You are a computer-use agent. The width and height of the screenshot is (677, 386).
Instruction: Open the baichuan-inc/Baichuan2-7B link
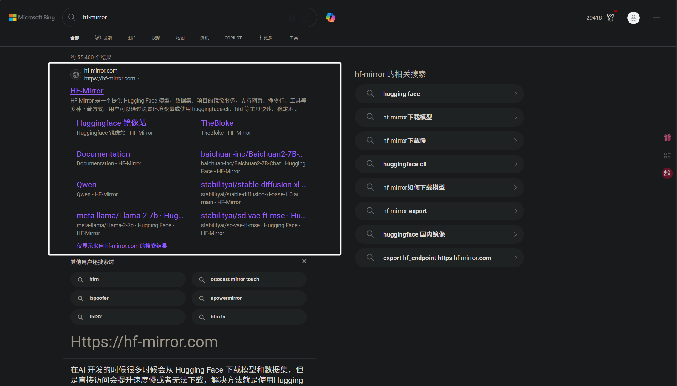coord(252,154)
